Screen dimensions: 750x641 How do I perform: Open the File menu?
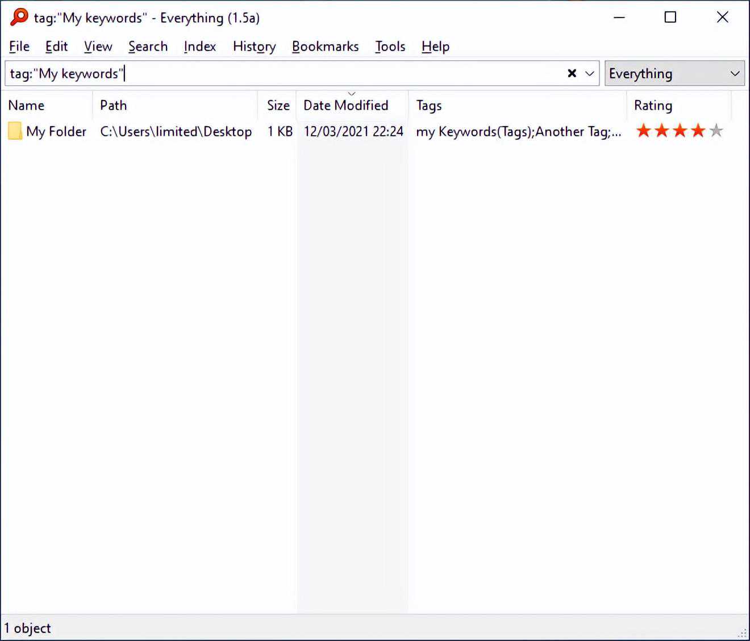click(19, 47)
